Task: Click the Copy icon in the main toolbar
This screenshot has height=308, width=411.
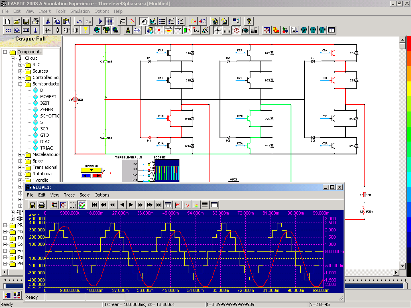Action: tap(57, 21)
